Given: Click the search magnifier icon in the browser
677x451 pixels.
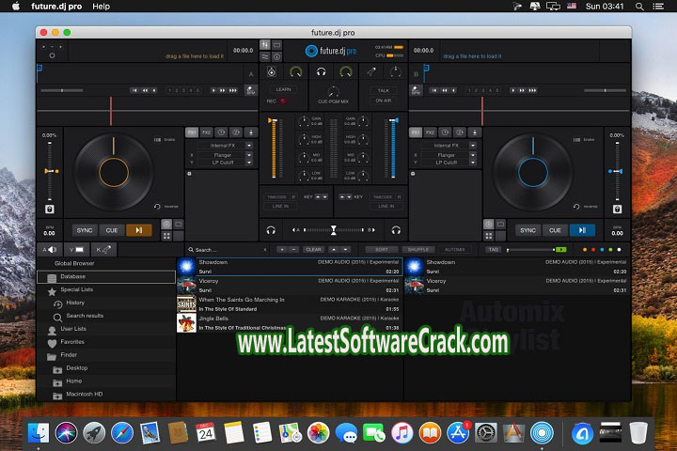Looking at the screenshot, I should pos(191,250).
